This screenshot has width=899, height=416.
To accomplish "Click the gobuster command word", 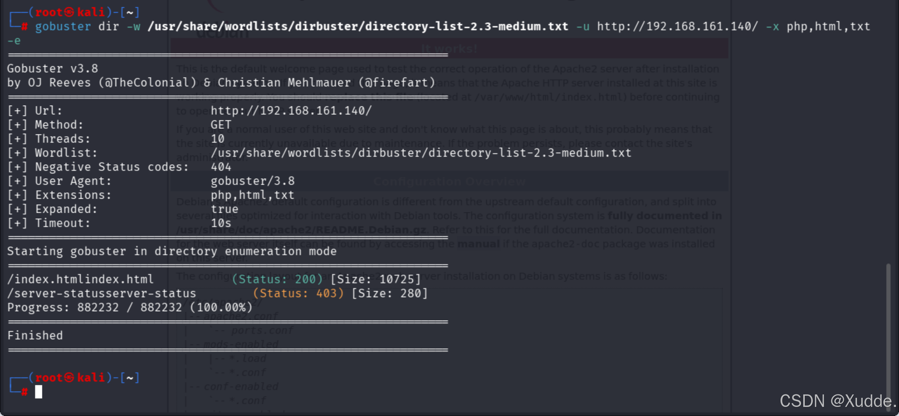I will (63, 26).
